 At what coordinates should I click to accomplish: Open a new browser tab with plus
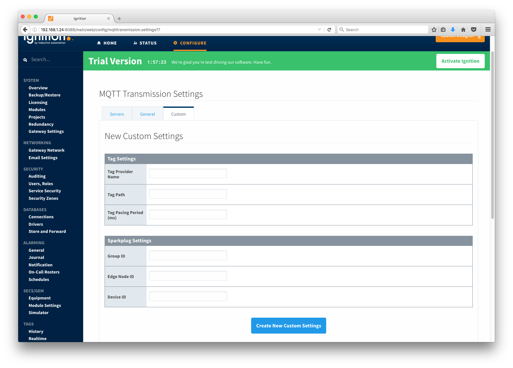point(119,19)
